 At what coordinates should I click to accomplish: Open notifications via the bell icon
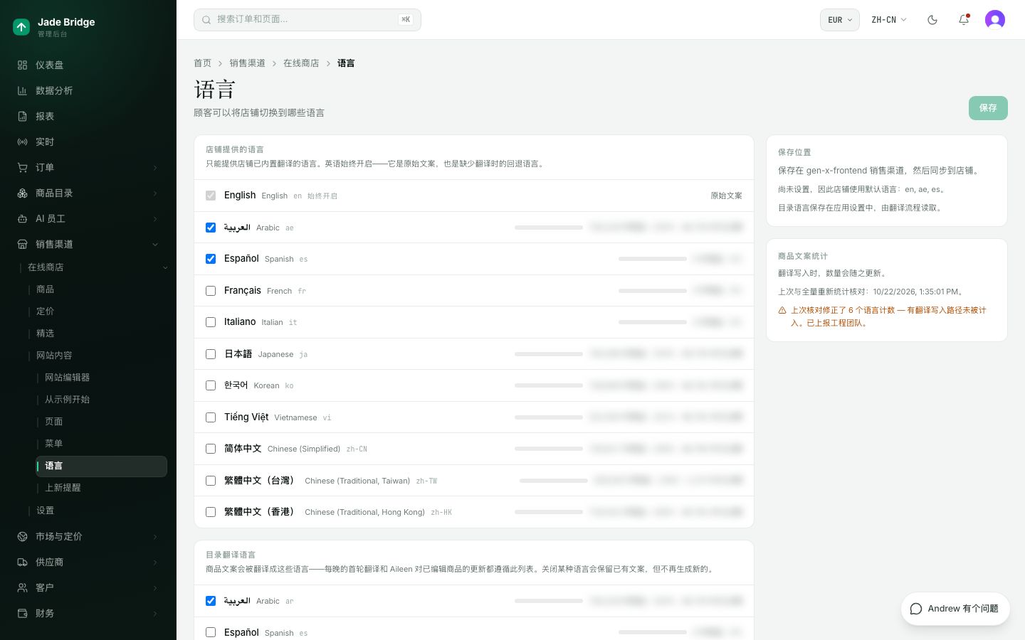[x=964, y=20]
